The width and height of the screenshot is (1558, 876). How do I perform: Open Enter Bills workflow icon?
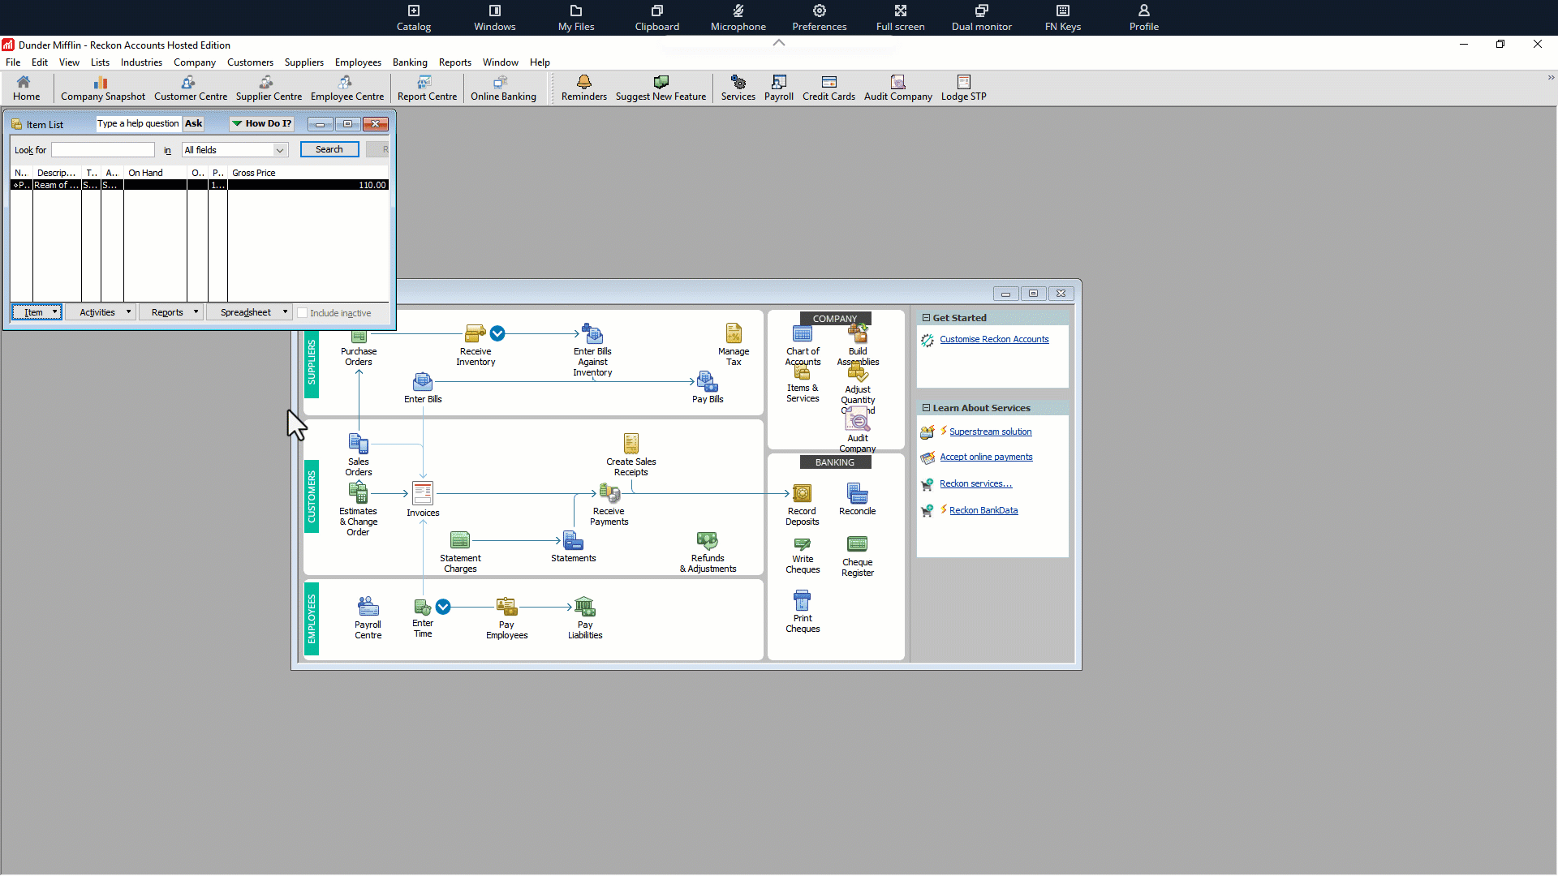click(423, 388)
